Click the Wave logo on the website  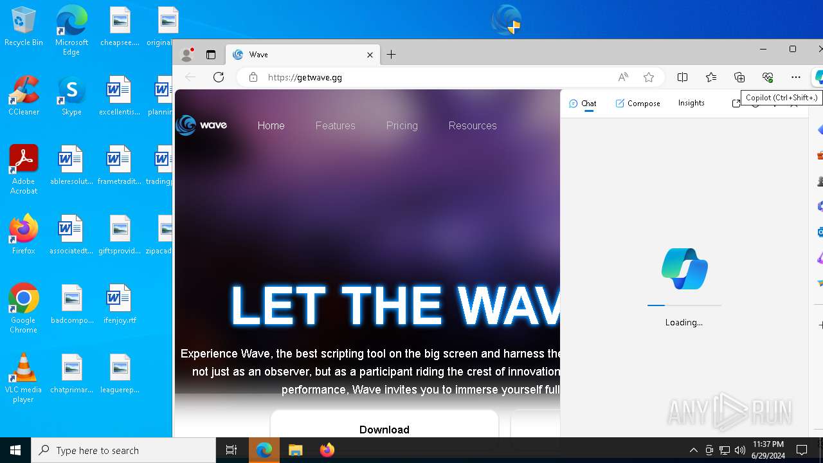click(x=201, y=125)
